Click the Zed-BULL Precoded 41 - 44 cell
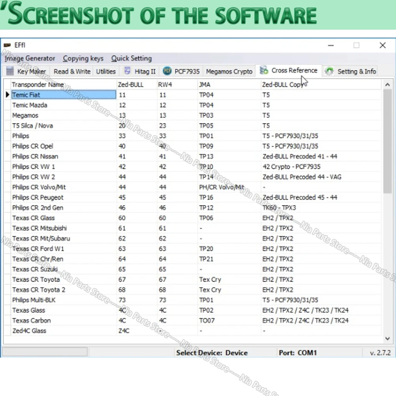Viewport: 396px width, 396px height. pos(321,156)
